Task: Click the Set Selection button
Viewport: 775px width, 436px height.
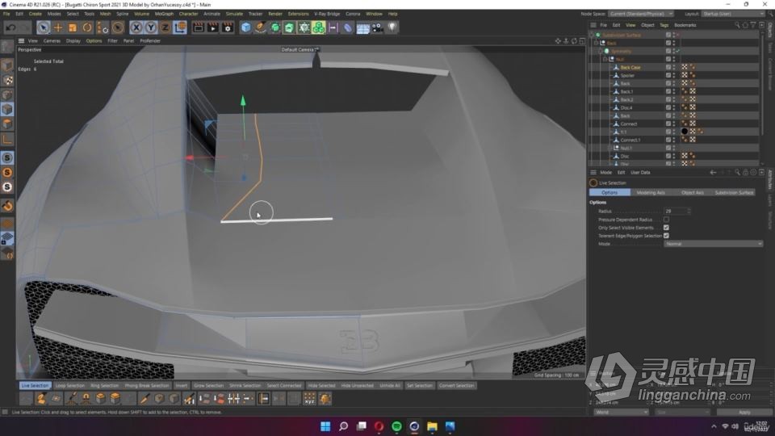Action: tap(419, 386)
